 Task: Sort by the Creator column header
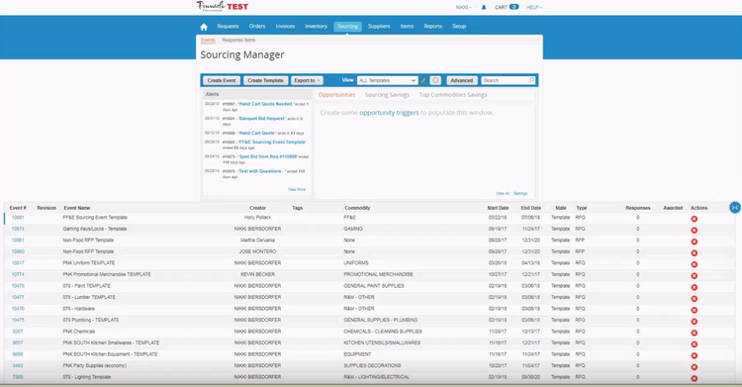258,208
